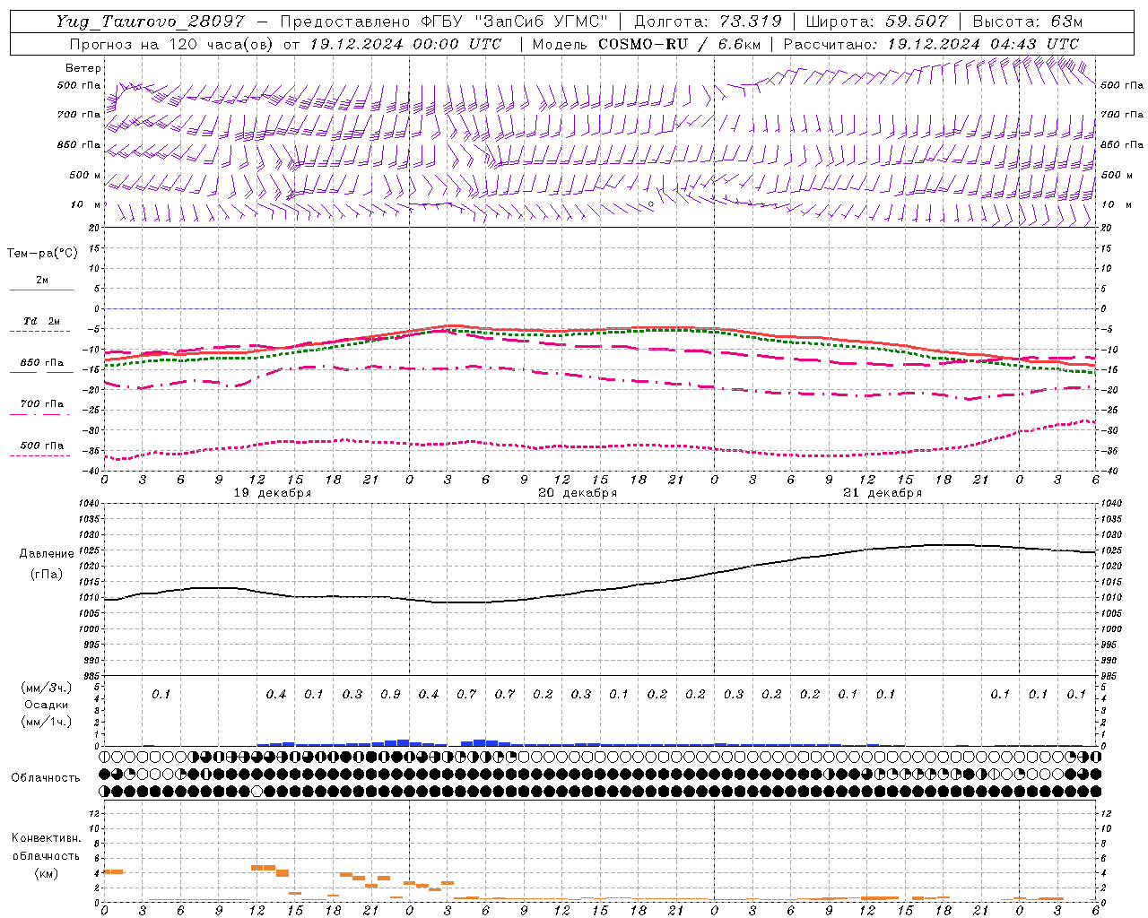Click the 0.9 precipitation value

(390, 695)
